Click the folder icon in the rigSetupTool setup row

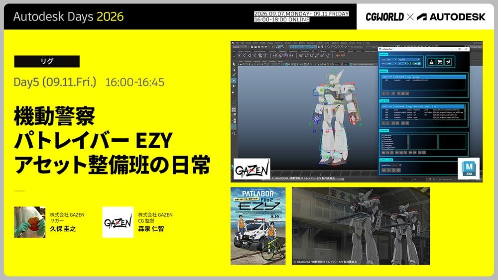[x=415, y=64]
